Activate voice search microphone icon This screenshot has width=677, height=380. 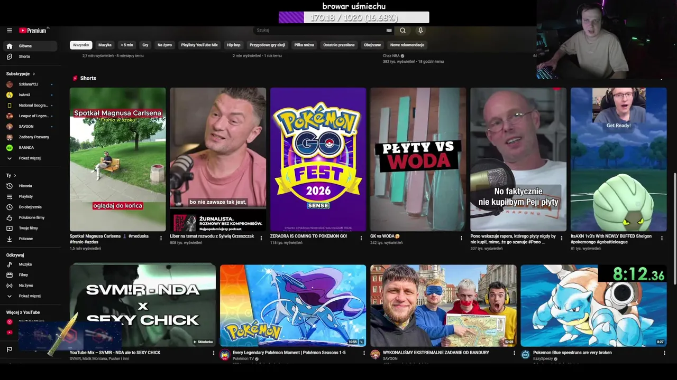point(420,31)
